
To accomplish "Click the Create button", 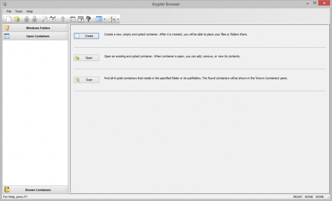I will (x=86, y=36).
